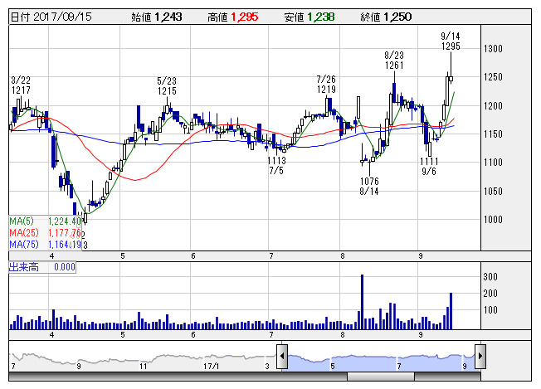The width and height of the screenshot is (541, 389).
Task: Click the 3/22 1217 high annotation
Action: (21, 84)
